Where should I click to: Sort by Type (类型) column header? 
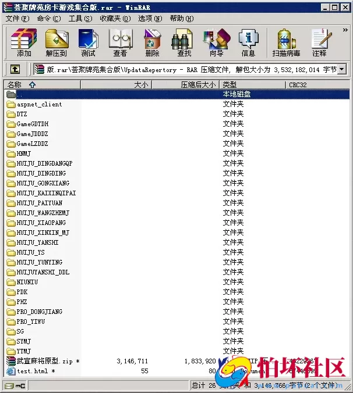(x=252, y=85)
